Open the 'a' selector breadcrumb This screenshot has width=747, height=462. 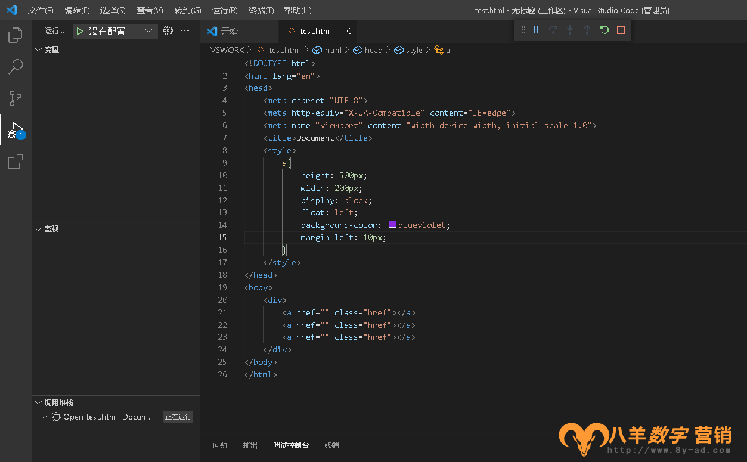click(x=442, y=50)
